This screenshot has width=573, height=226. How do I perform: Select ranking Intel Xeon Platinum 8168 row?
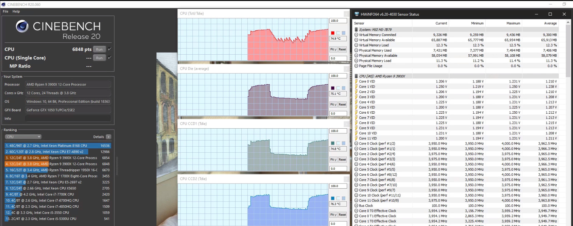coord(58,146)
